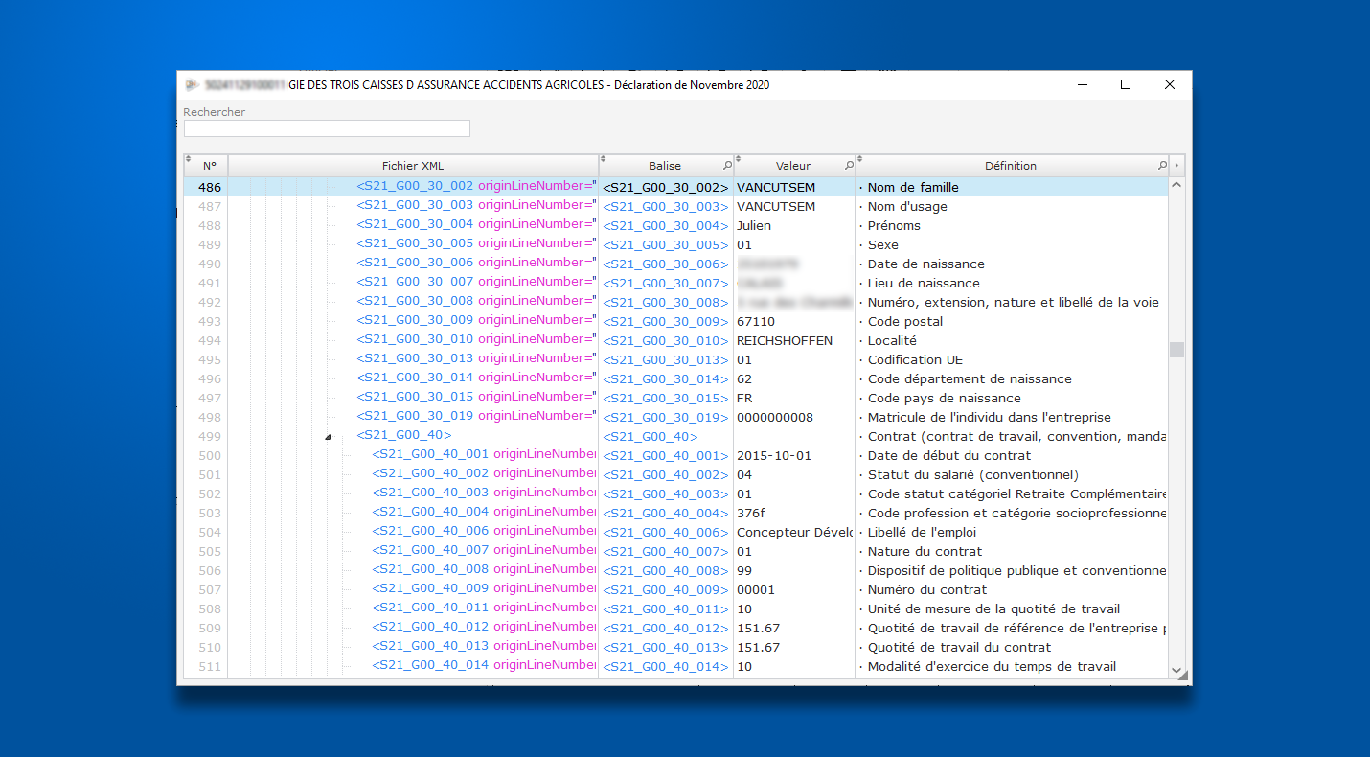Image resolution: width=1370 pixels, height=757 pixels.
Task: Open the column chooser arrow after Définition
Action: 1177,166
